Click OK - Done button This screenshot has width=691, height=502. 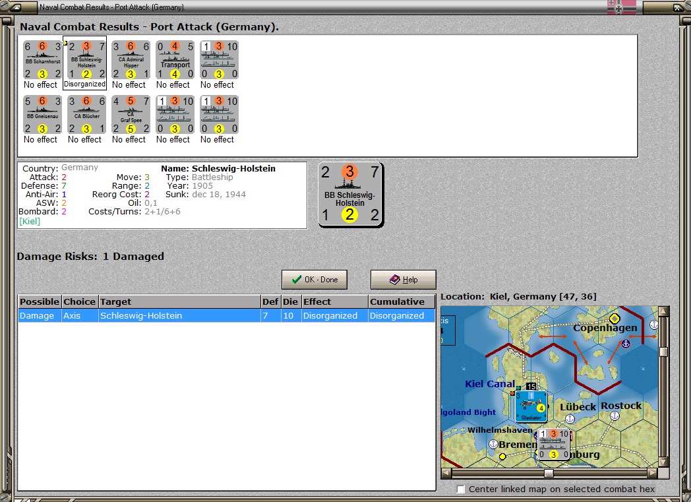pyautogui.click(x=315, y=280)
